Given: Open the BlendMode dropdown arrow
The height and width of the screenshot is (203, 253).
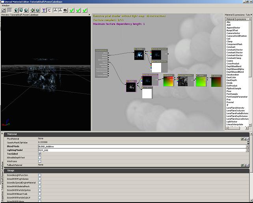Looking at the screenshot, I should click(x=247, y=147).
